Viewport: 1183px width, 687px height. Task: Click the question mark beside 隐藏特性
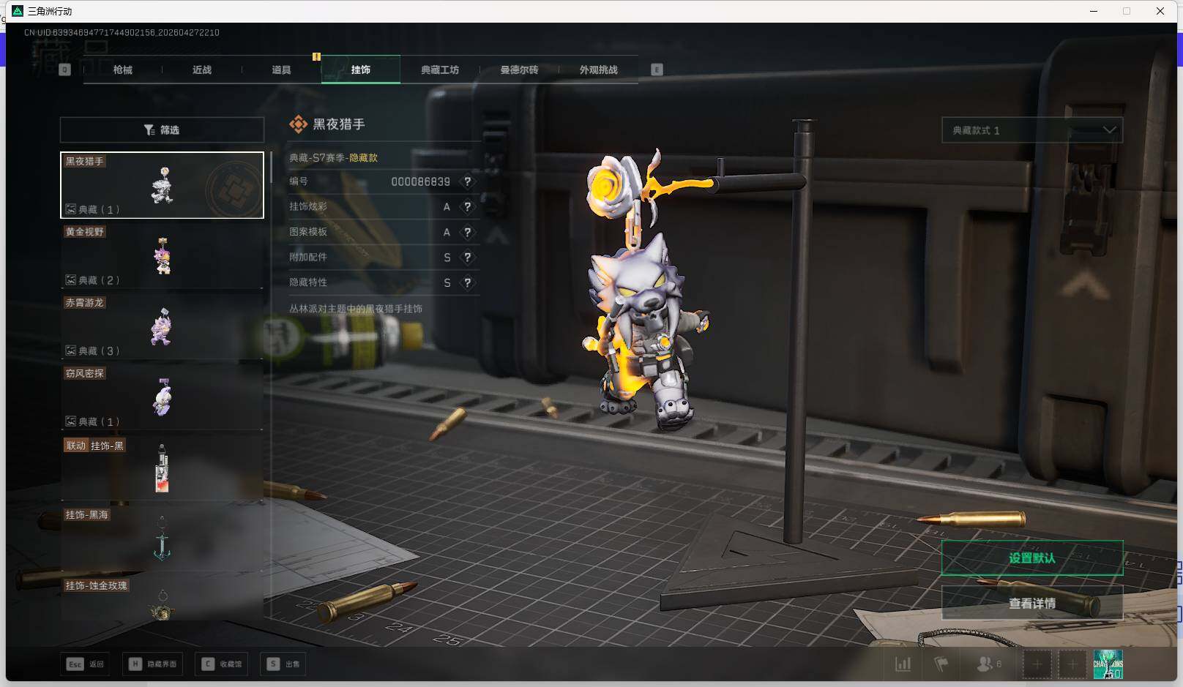[x=467, y=282]
